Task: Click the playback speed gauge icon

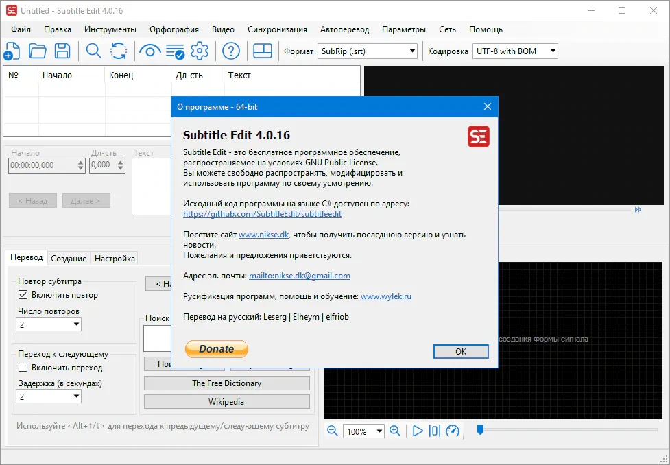Action: click(453, 431)
